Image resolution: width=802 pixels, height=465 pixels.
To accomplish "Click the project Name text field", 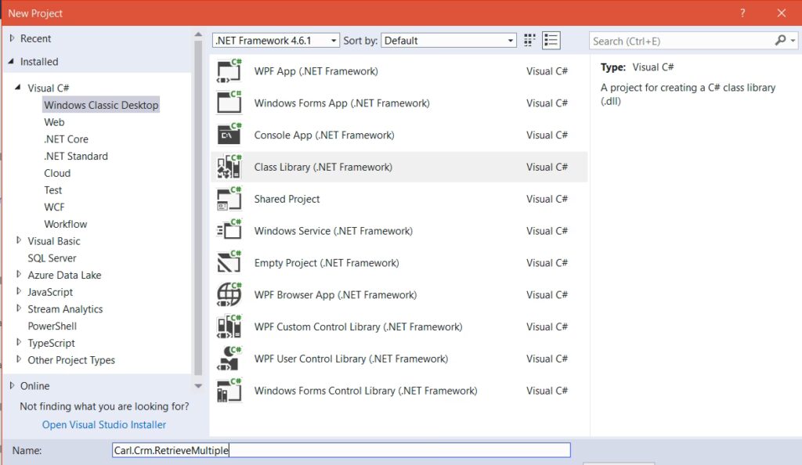I will click(x=341, y=450).
